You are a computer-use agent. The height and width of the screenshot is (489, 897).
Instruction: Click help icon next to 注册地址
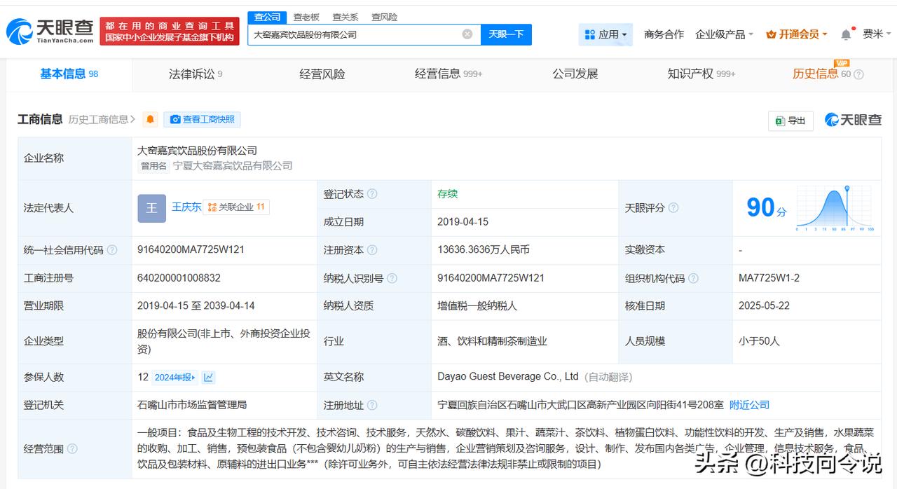click(372, 405)
